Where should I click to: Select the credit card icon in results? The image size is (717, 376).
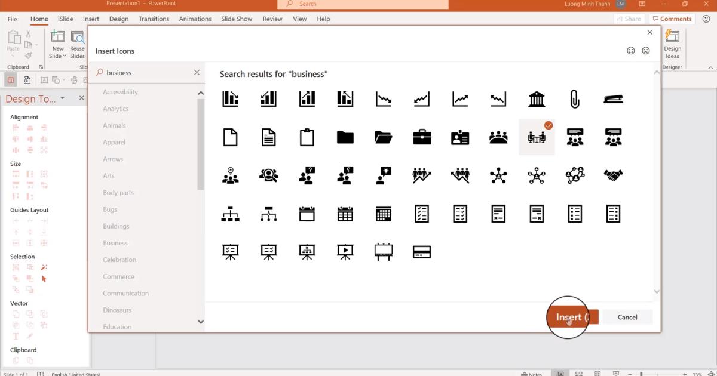point(422,251)
